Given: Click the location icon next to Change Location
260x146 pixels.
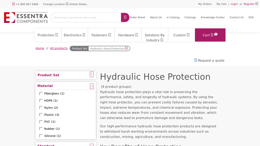Looking at the screenshot, I should tap(67, 4).
